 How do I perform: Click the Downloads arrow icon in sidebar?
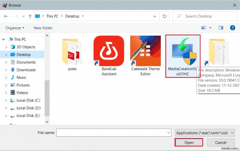point(13,70)
